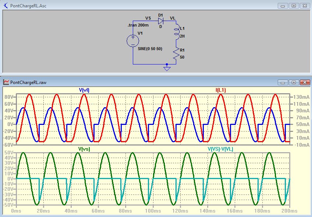Click the VL net label

pos(173,18)
